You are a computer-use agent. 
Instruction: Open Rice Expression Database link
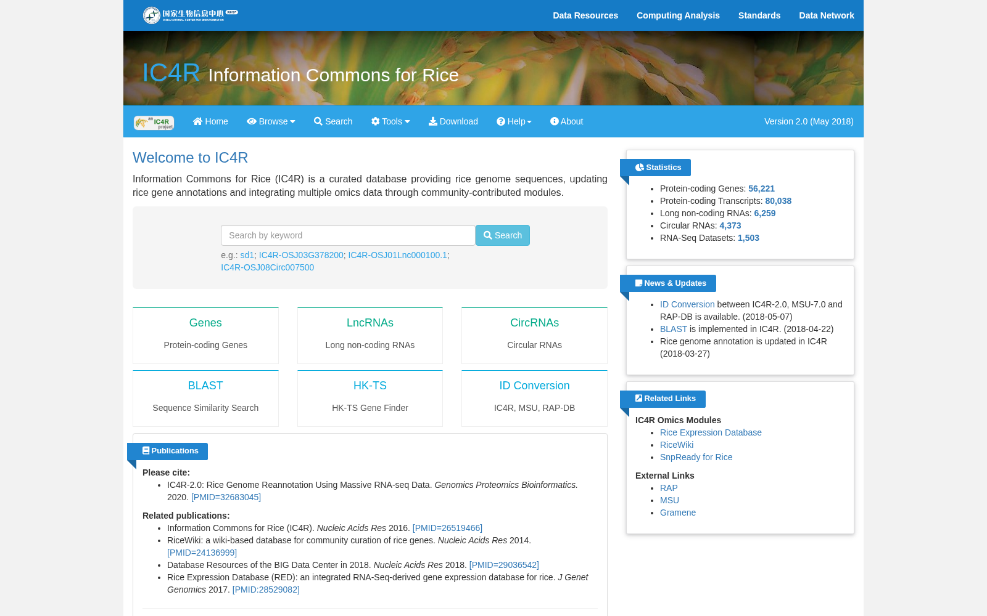[x=711, y=432]
